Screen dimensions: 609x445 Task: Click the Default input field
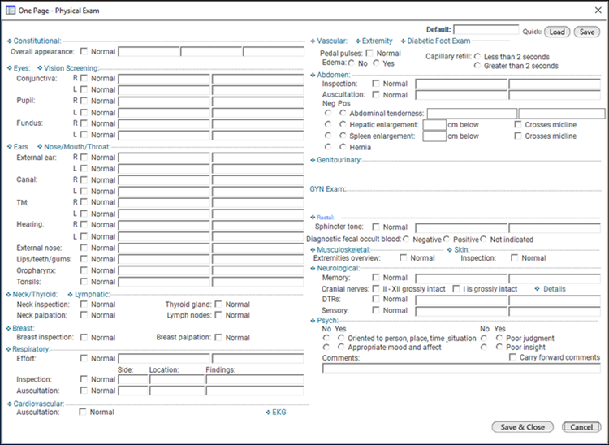click(486, 30)
